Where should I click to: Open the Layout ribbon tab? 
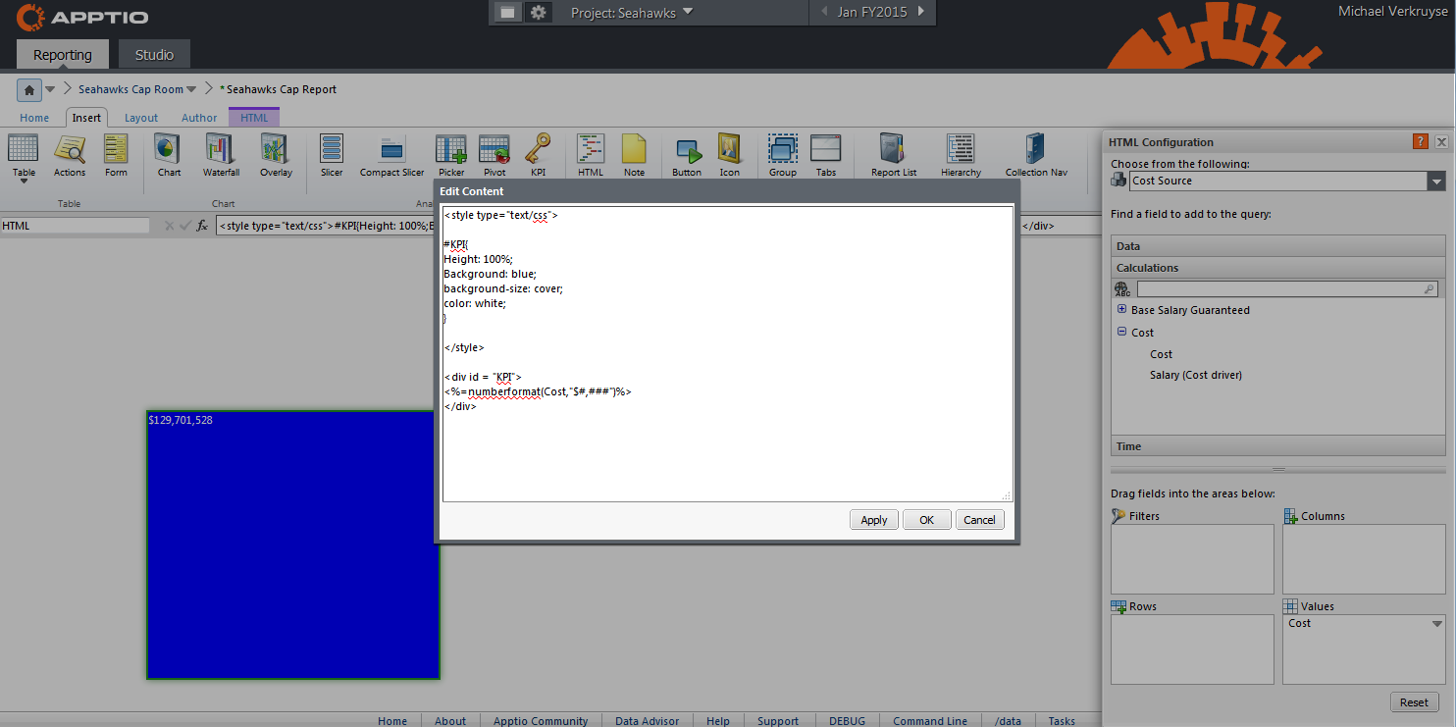141,118
